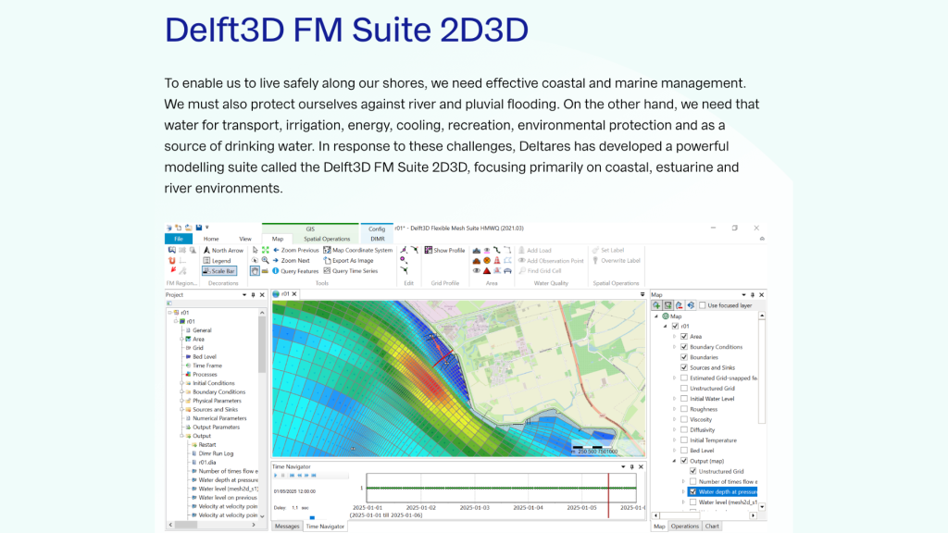Check the Initial Water Level checkbox
948x533 pixels.
[684, 399]
